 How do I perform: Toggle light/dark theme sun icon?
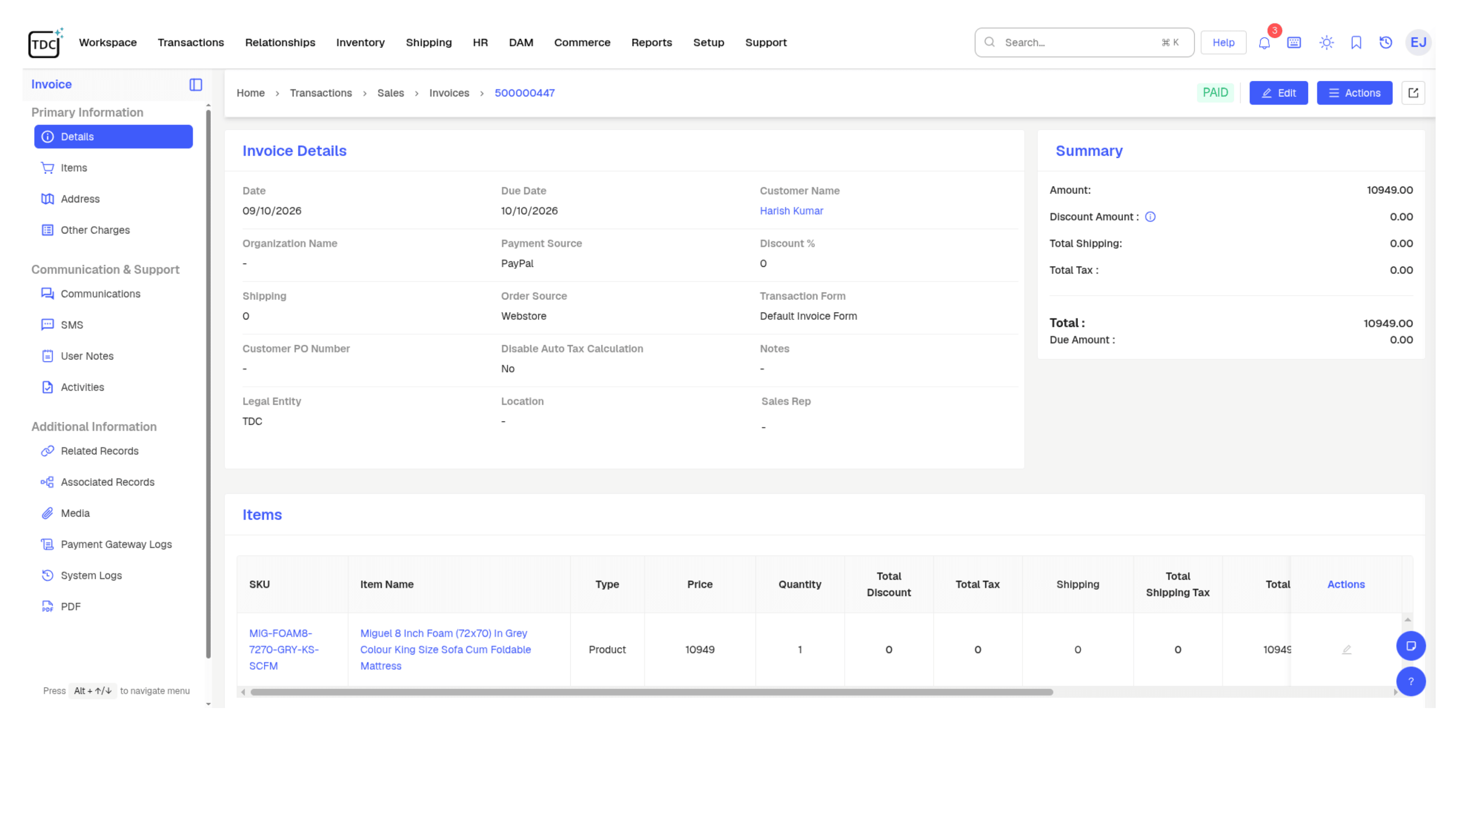1326,43
